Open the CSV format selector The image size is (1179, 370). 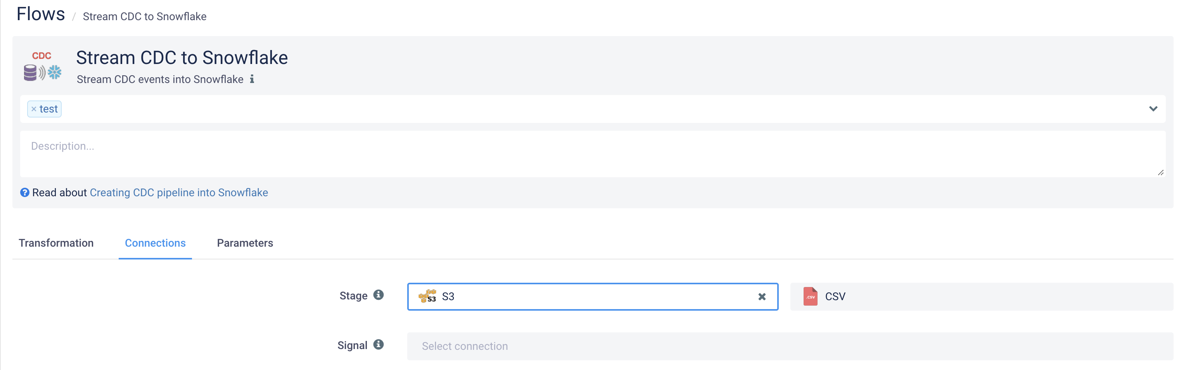tap(981, 297)
